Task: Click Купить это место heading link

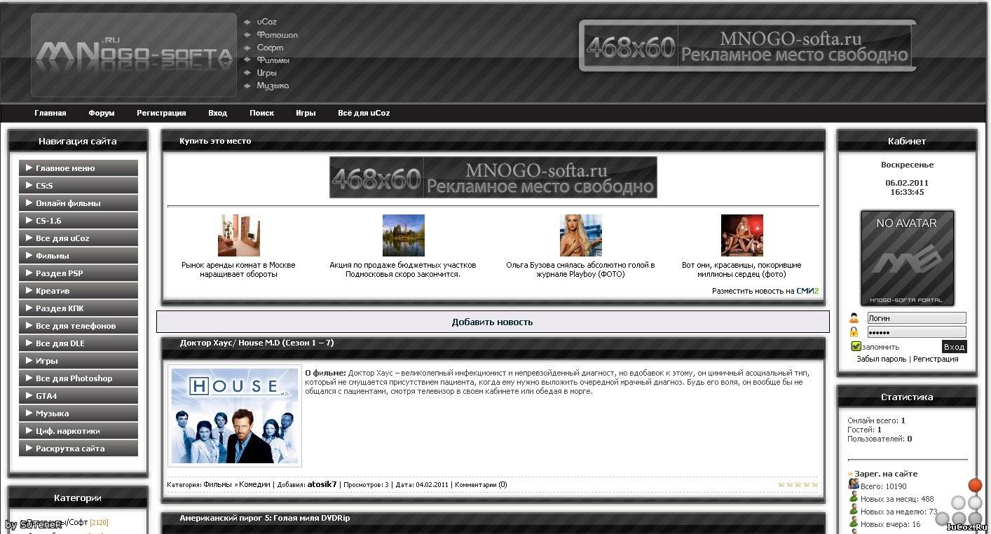Action: 215,141
